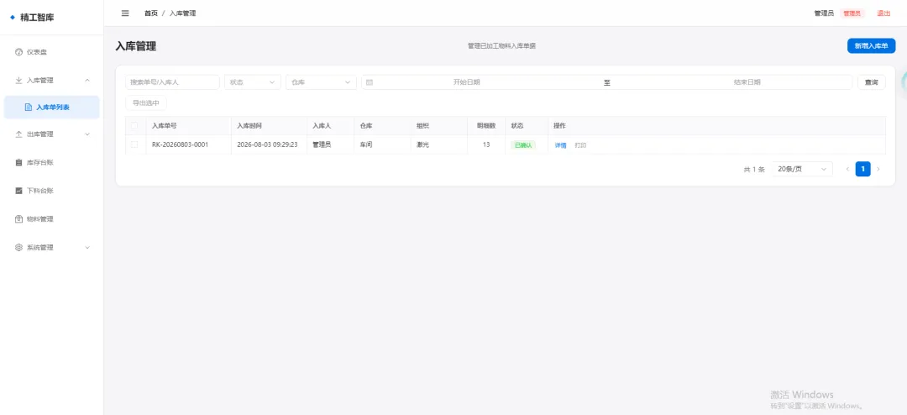The height and width of the screenshot is (415, 907).
Task: Open 库存台账 from sidebar
Action: [52, 163]
